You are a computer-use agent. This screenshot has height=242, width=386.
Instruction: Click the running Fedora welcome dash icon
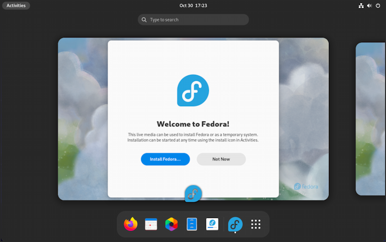tap(235, 224)
